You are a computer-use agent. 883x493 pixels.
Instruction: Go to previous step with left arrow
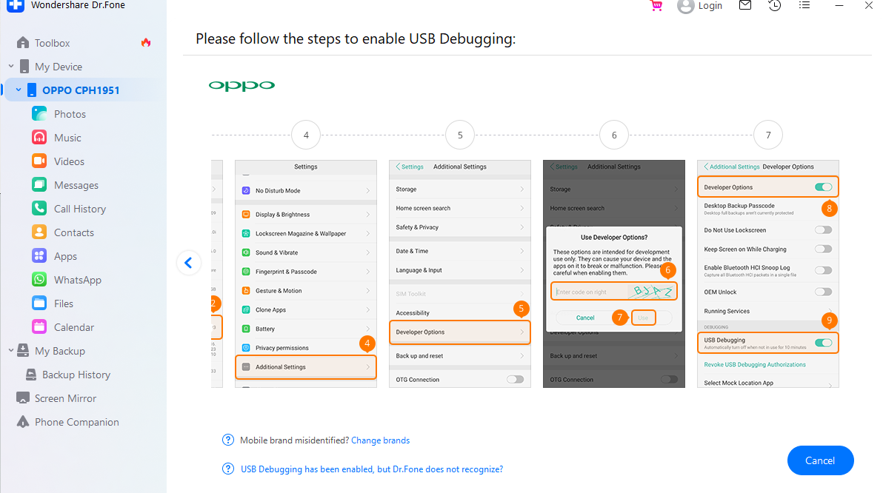(x=189, y=263)
